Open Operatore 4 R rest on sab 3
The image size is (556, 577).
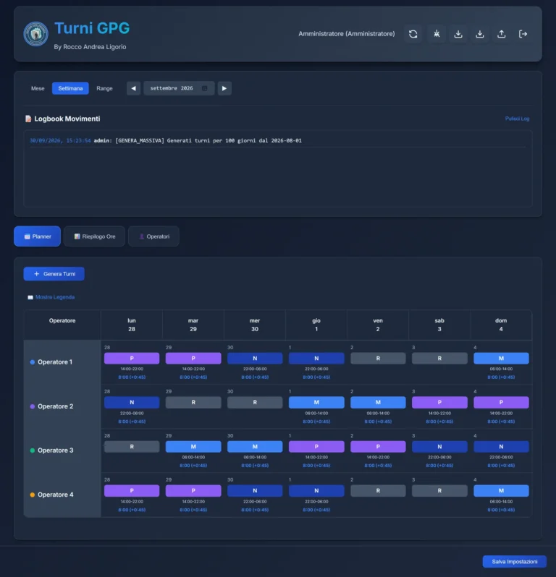439,490
